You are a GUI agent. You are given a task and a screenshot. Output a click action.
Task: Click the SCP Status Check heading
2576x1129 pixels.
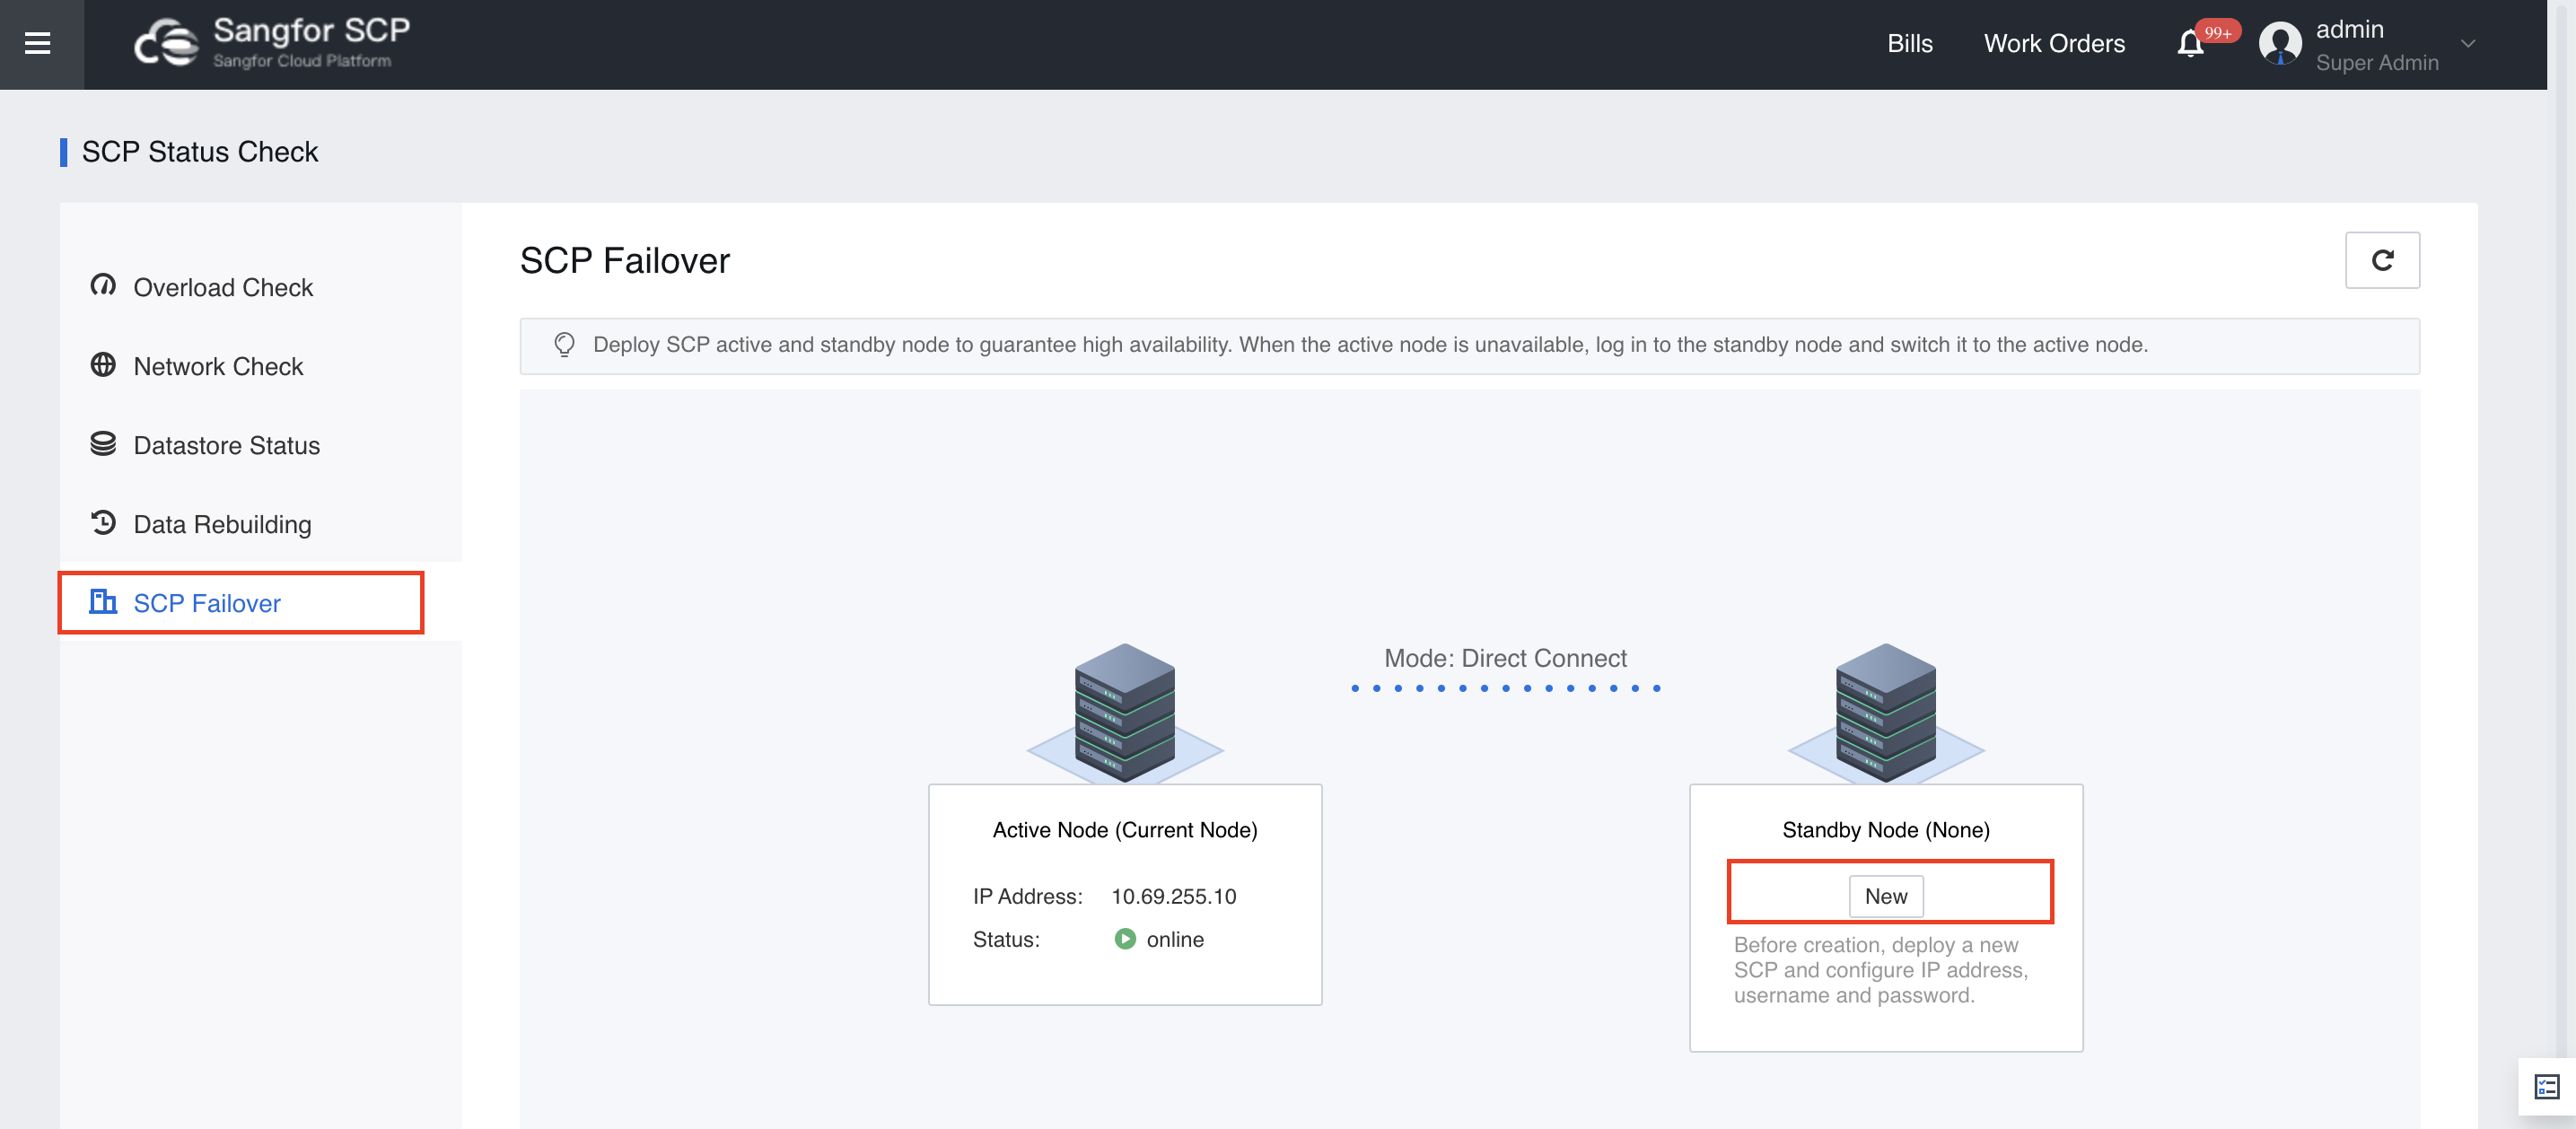(x=200, y=152)
